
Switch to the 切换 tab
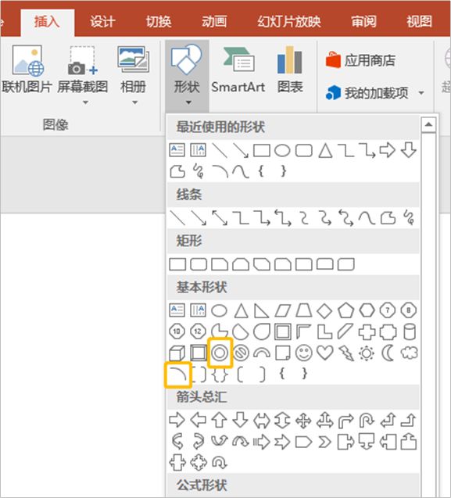click(158, 22)
